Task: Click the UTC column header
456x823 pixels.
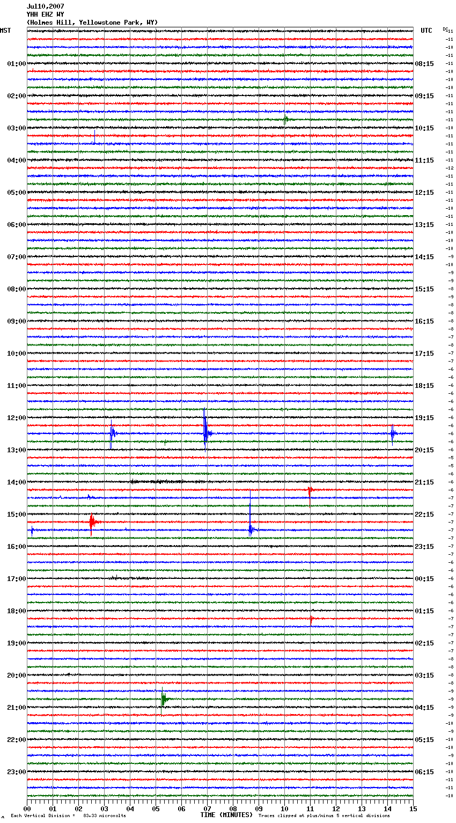Action: point(426,31)
